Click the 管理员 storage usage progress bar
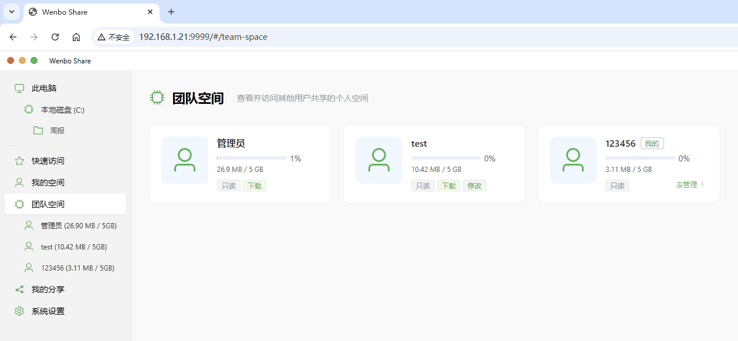The height and width of the screenshot is (341, 738). pyautogui.click(x=252, y=158)
